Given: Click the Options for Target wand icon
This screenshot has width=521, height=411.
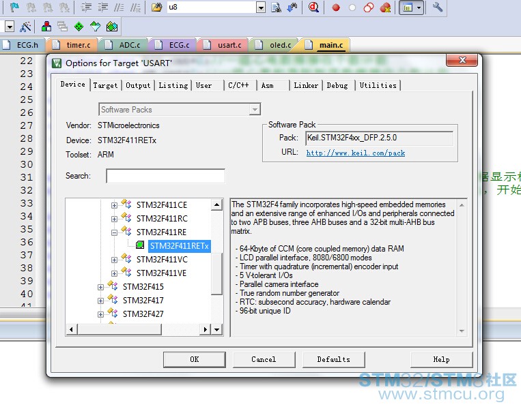Looking at the screenshot, I should tap(25, 27).
